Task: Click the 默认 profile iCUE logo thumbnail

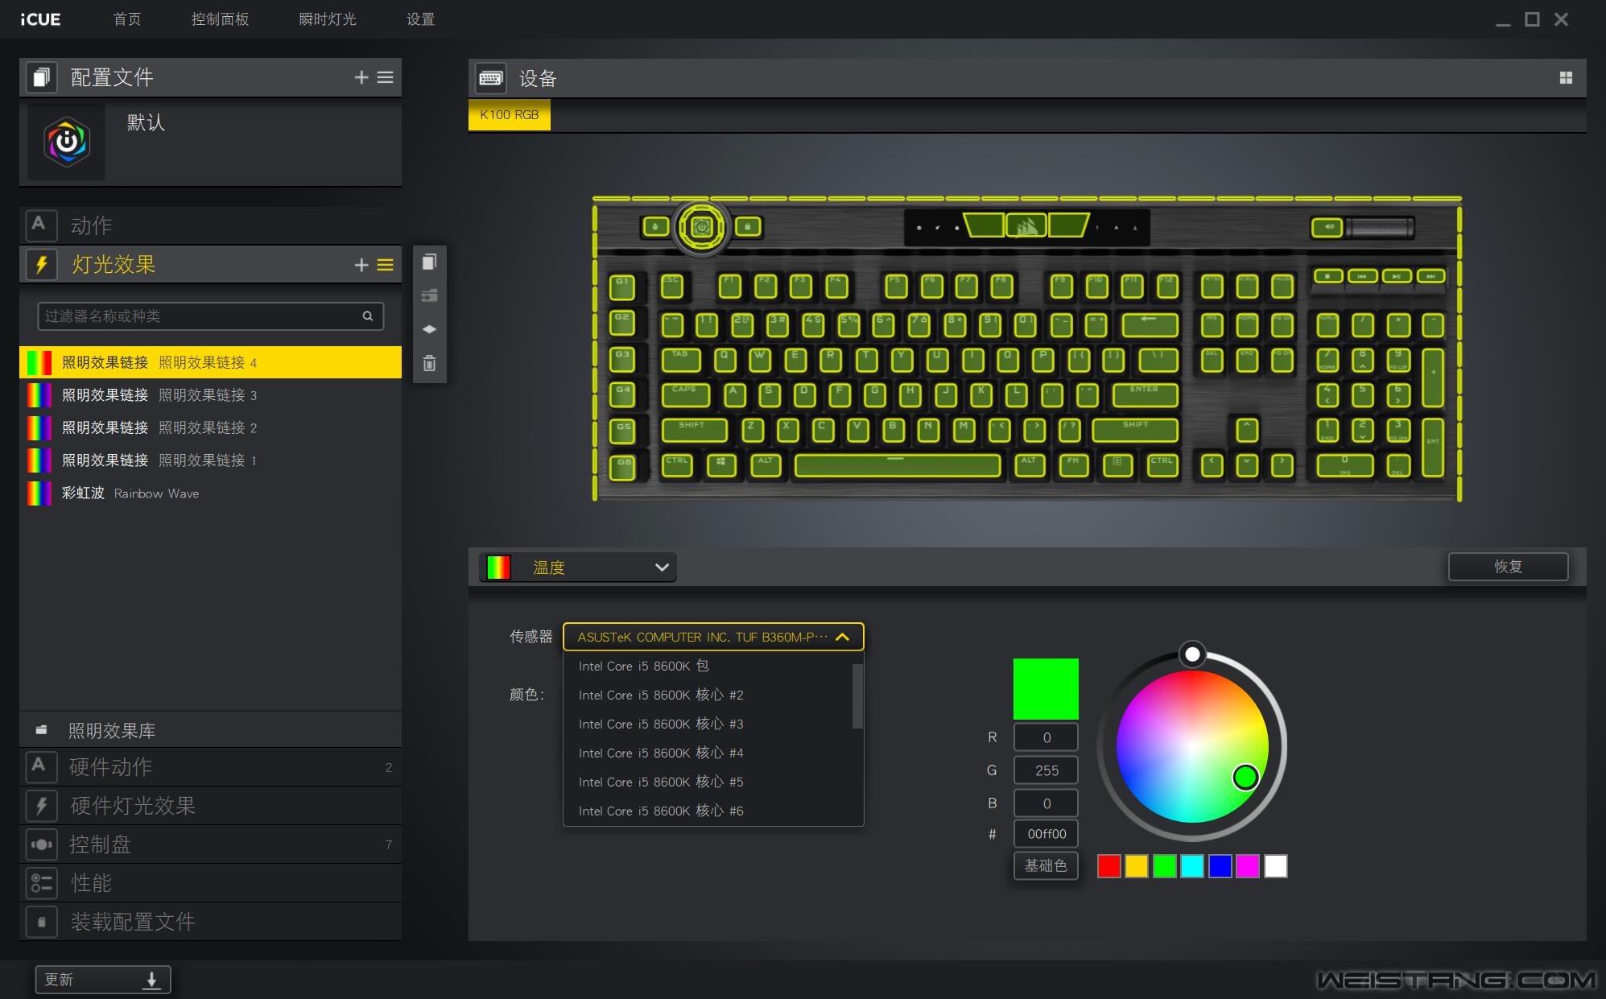Action: click(67, 142)
